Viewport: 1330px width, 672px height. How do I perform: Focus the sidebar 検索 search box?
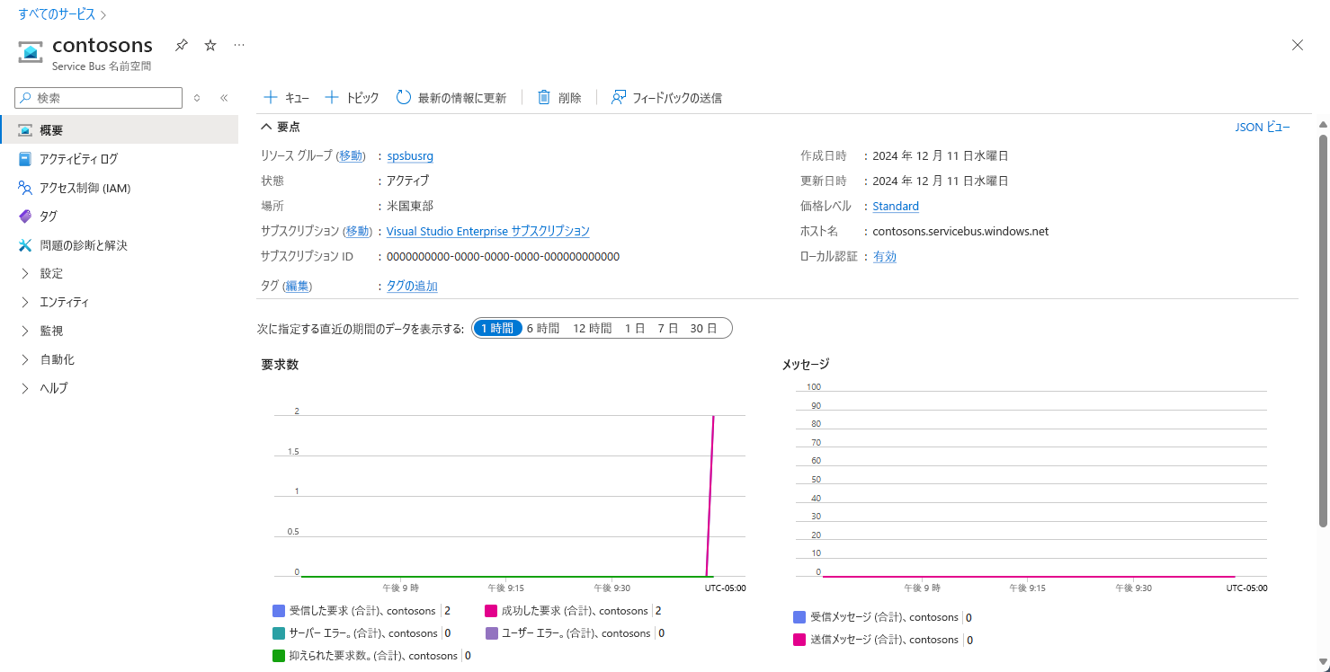(99, 98)
